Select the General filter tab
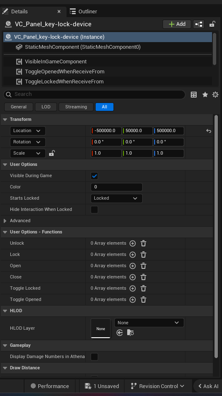Image resolution: width=222 pixels, height=396 pixels. click(19, 107)
